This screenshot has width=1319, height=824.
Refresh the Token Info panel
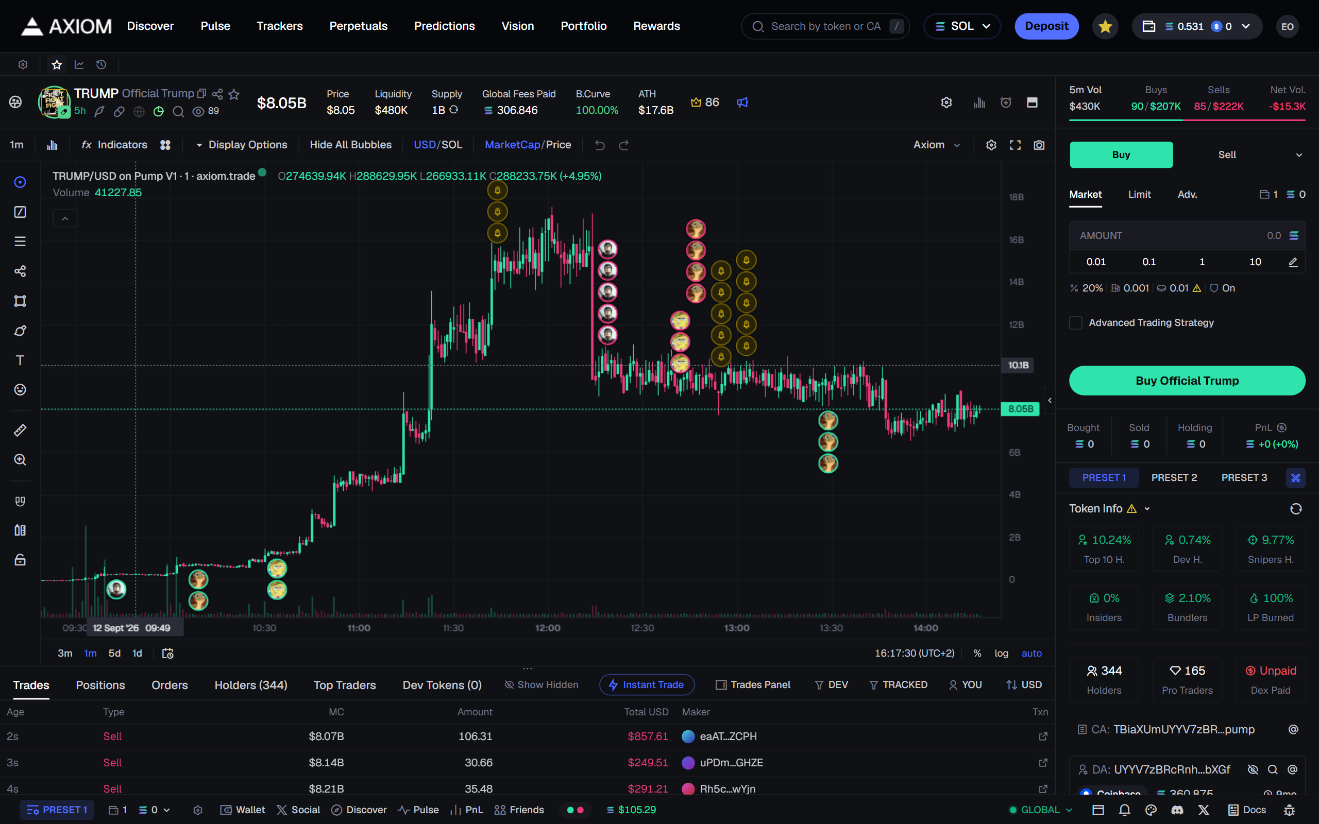coord(1296,508)
